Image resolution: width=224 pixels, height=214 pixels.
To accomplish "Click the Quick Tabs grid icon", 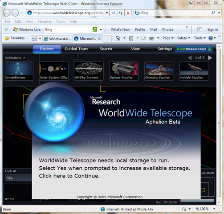I will 34,39.
